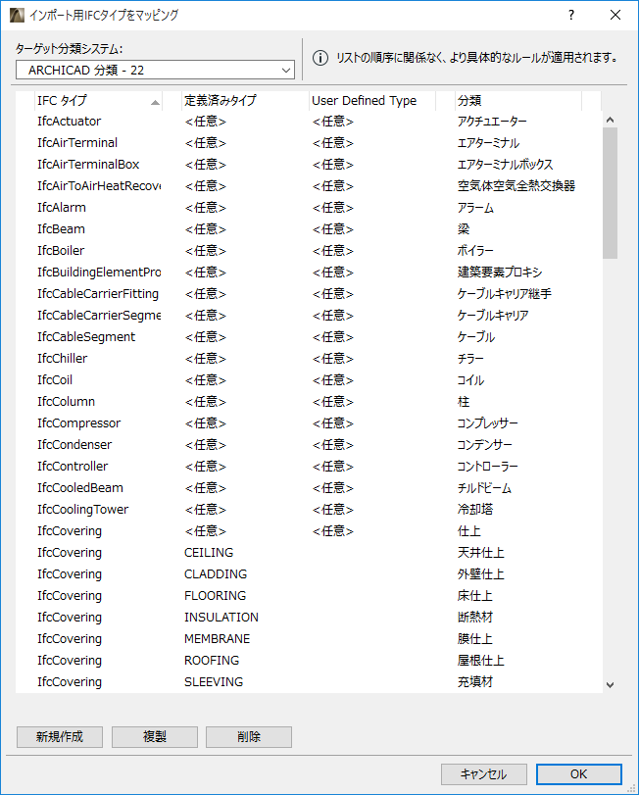The image size is (639, 795).
Task: Sort by the IFC タイプ column header
Action: [96, 100]
